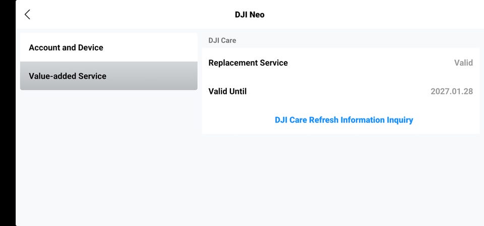Click the header bar right of DJI Neo

(x=371, y=15)
